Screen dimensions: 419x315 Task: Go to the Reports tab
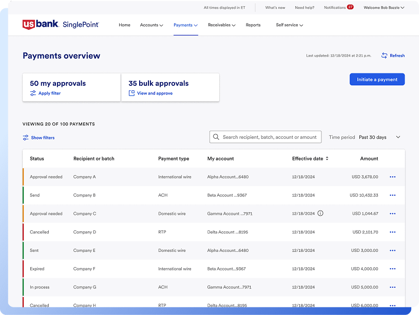click(253, 25)
